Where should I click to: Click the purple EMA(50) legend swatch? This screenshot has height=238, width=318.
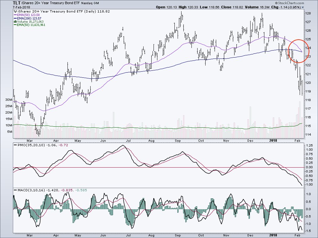(15, 15)
